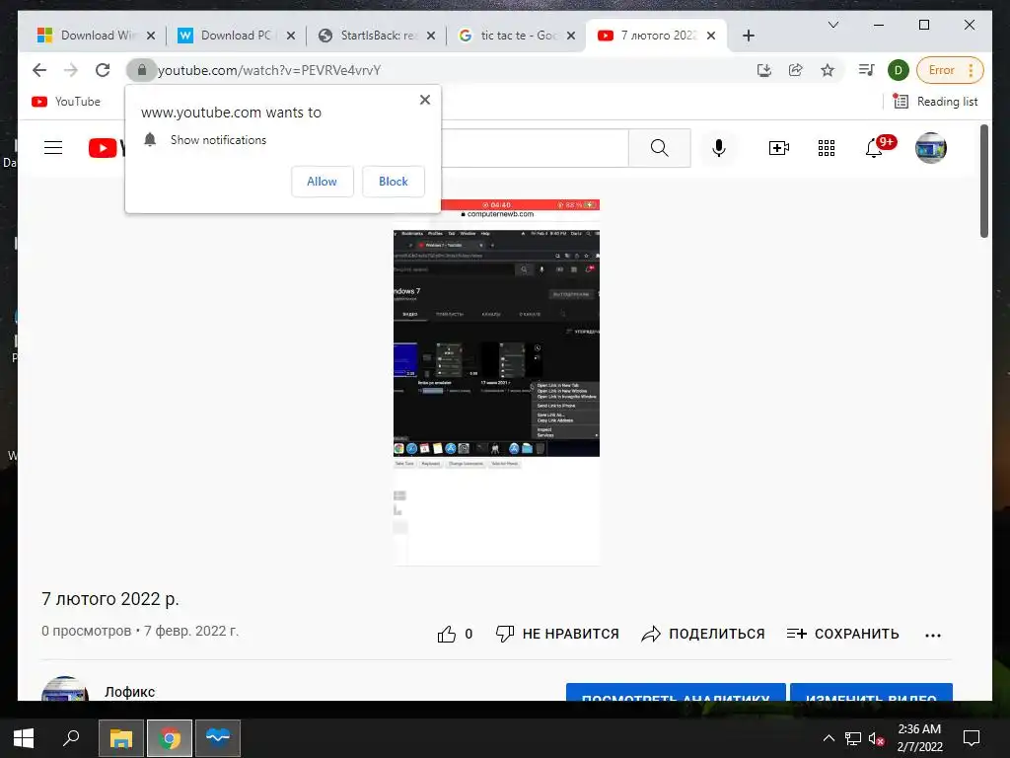Open the Action Center notifications
1010x758 pixels.
tap(971, 738)
